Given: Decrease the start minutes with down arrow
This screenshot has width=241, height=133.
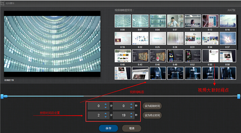Looking at the screenshot, I should click(105, 107).
